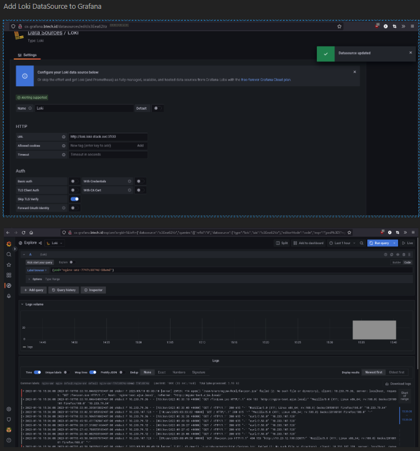
Task: Open the Last 1 hour time range dropdown
Action: click(342, 243)
